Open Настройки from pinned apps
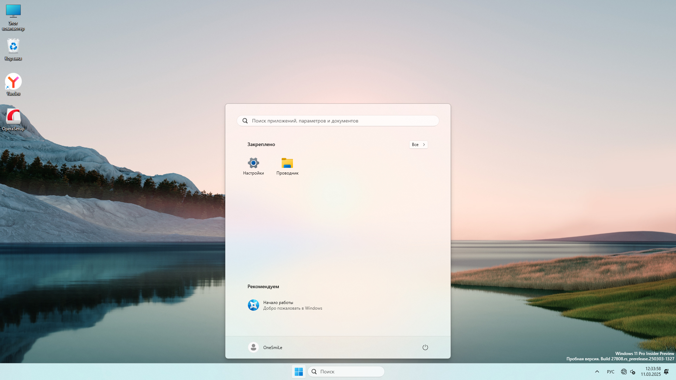The height and width of the screenshot is (380, 676). pos(253,166)
